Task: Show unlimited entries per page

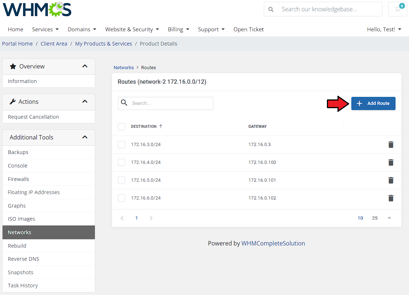Action: coord(389,218)
